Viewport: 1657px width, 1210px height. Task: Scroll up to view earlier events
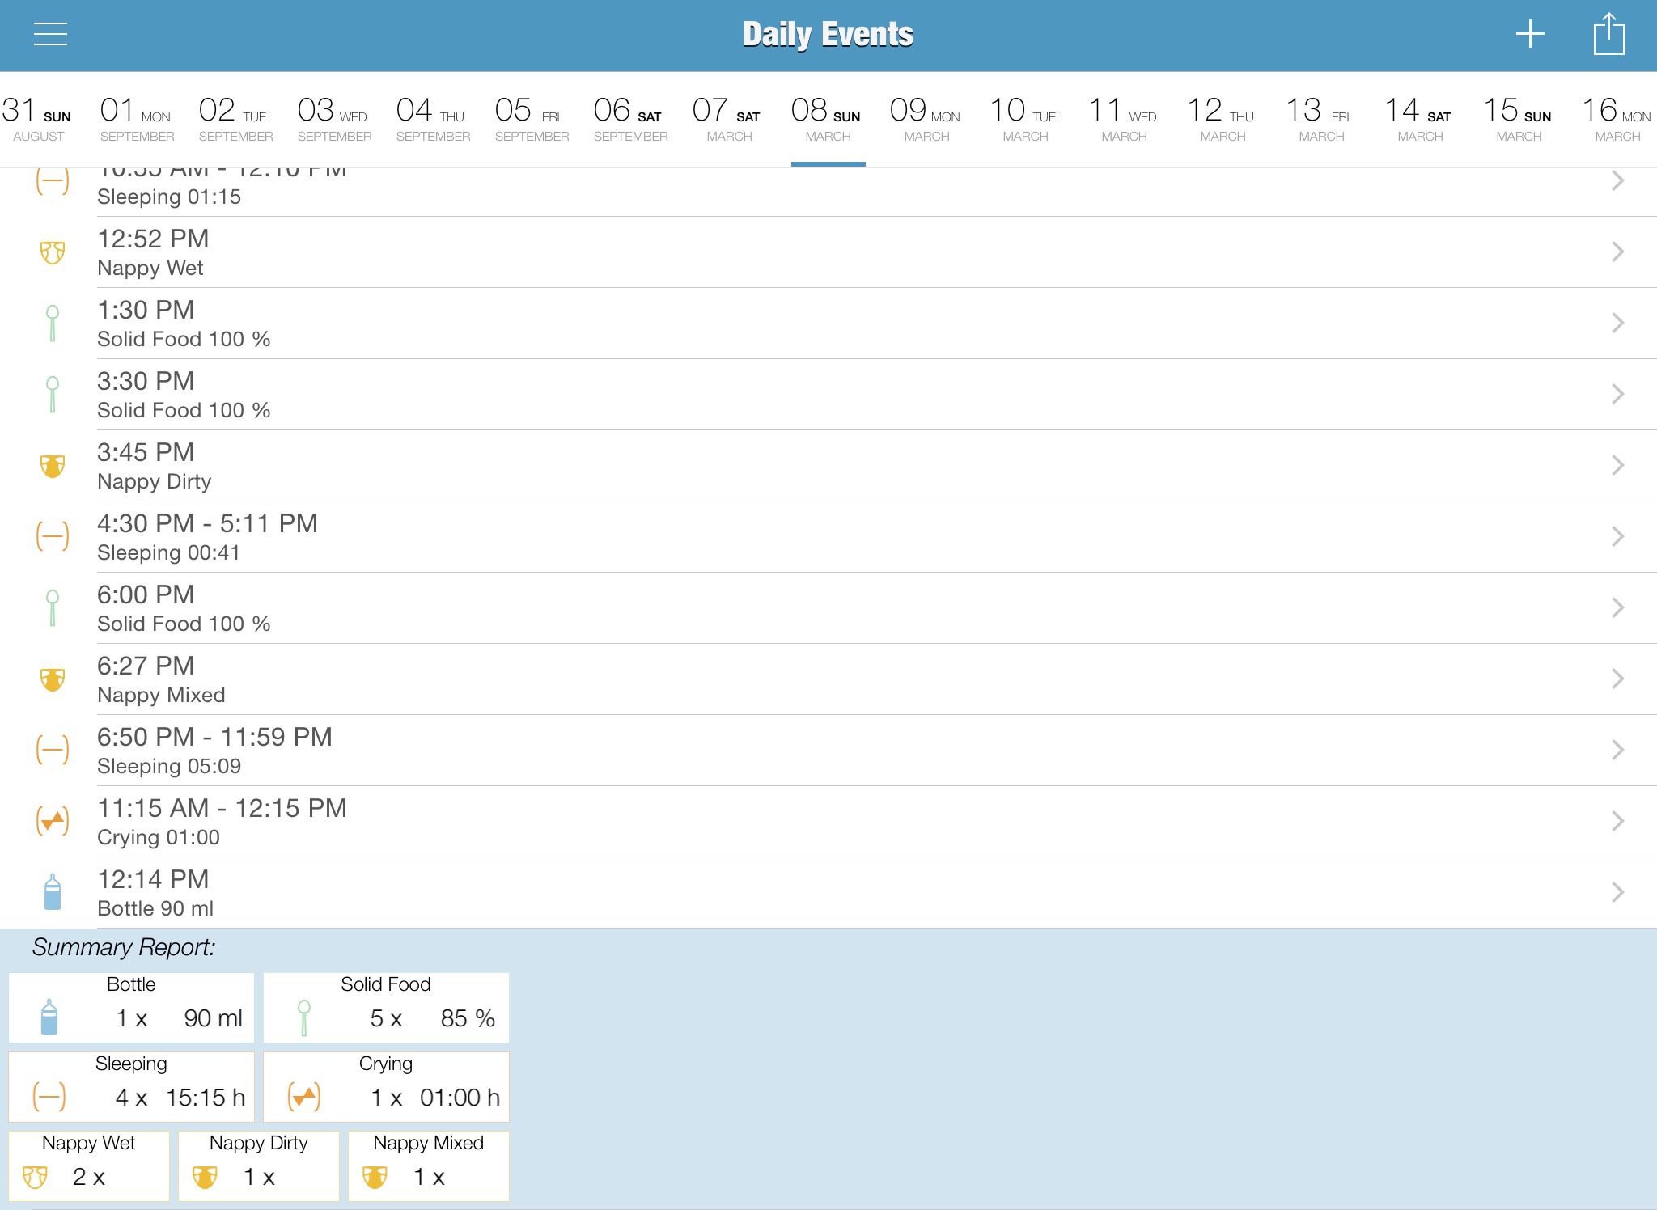point(828,514)
